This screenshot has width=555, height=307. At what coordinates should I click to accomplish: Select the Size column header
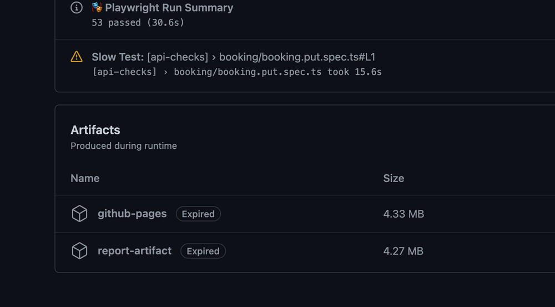tap(393, 178)
